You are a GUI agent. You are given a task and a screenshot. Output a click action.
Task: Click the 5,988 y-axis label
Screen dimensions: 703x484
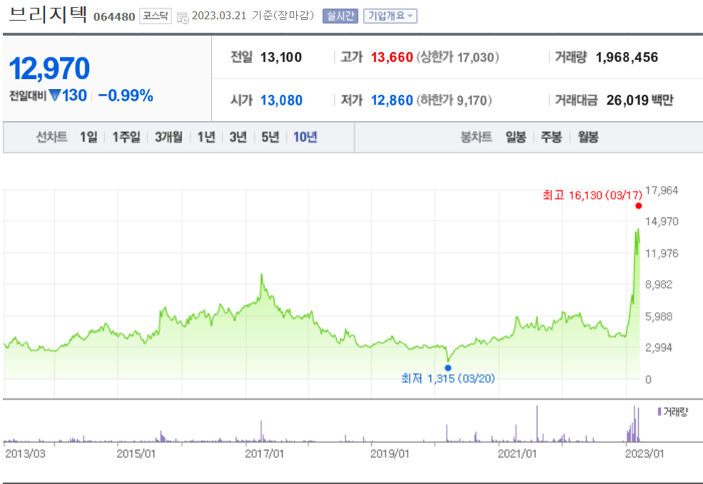pyautogui.click(x=659, y=316)
